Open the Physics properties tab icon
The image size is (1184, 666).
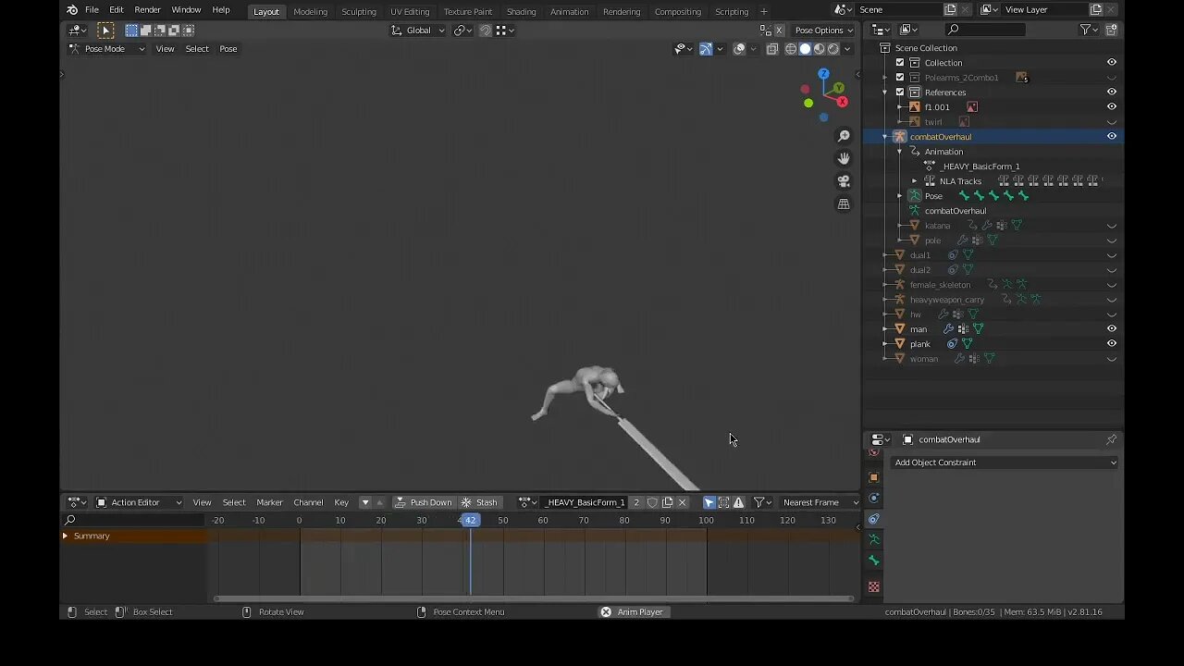point(873,499)
